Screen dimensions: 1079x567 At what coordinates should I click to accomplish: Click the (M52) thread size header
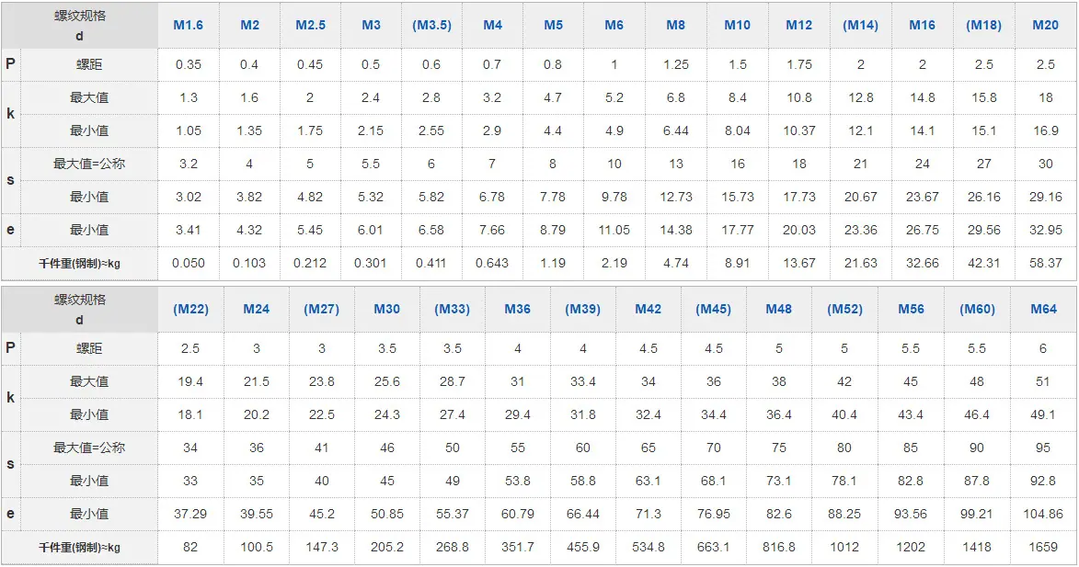844,310
